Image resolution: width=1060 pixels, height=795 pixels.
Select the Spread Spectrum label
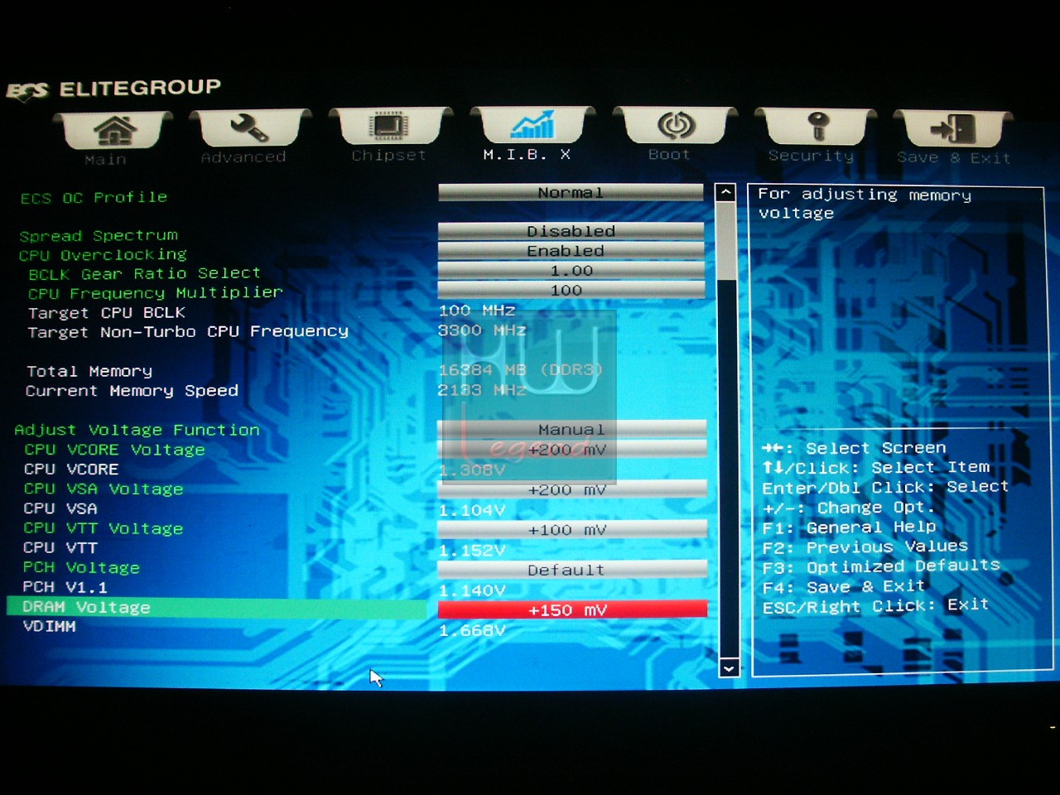coord(99,235)
